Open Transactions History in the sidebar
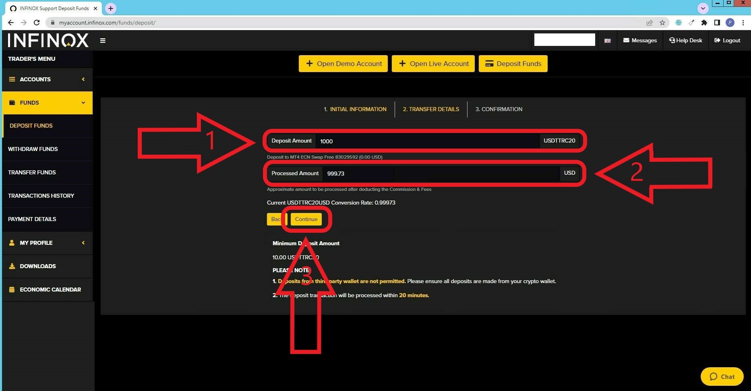Viewport: 751px width, 391px height. [x=47, y=196]
